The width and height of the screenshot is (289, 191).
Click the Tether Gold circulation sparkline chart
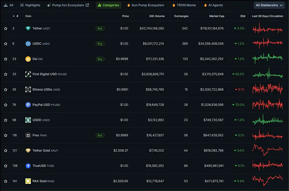pyautogui.click(x=268, y=150)
